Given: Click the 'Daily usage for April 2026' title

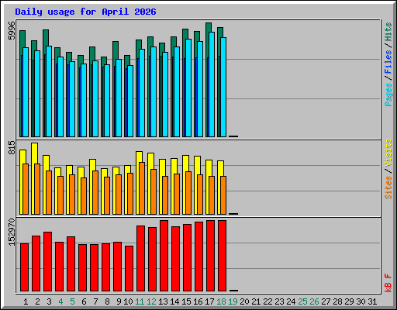Looking at the screenshot, I should [85, 12].
